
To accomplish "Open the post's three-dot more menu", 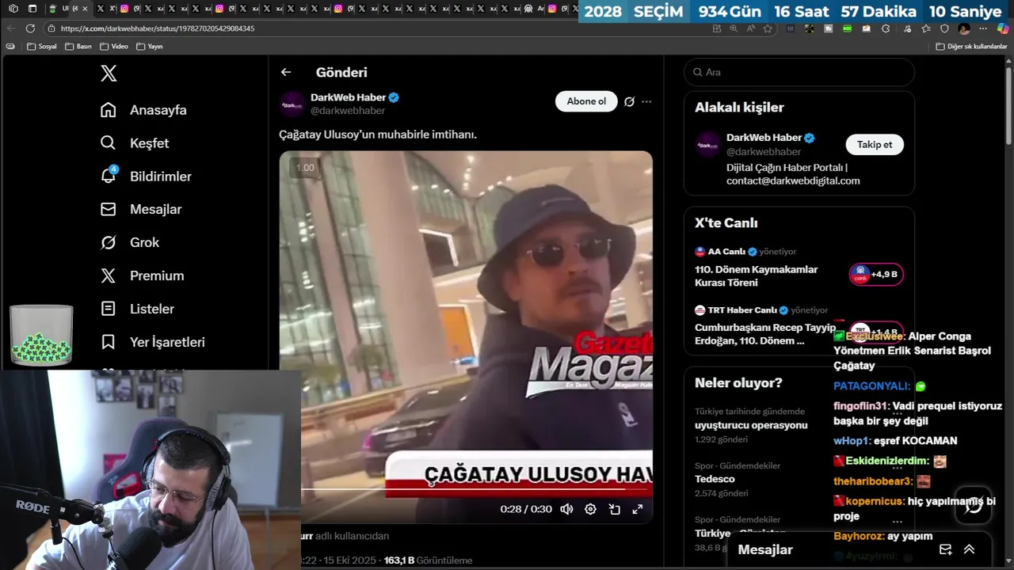I will 646,101.
